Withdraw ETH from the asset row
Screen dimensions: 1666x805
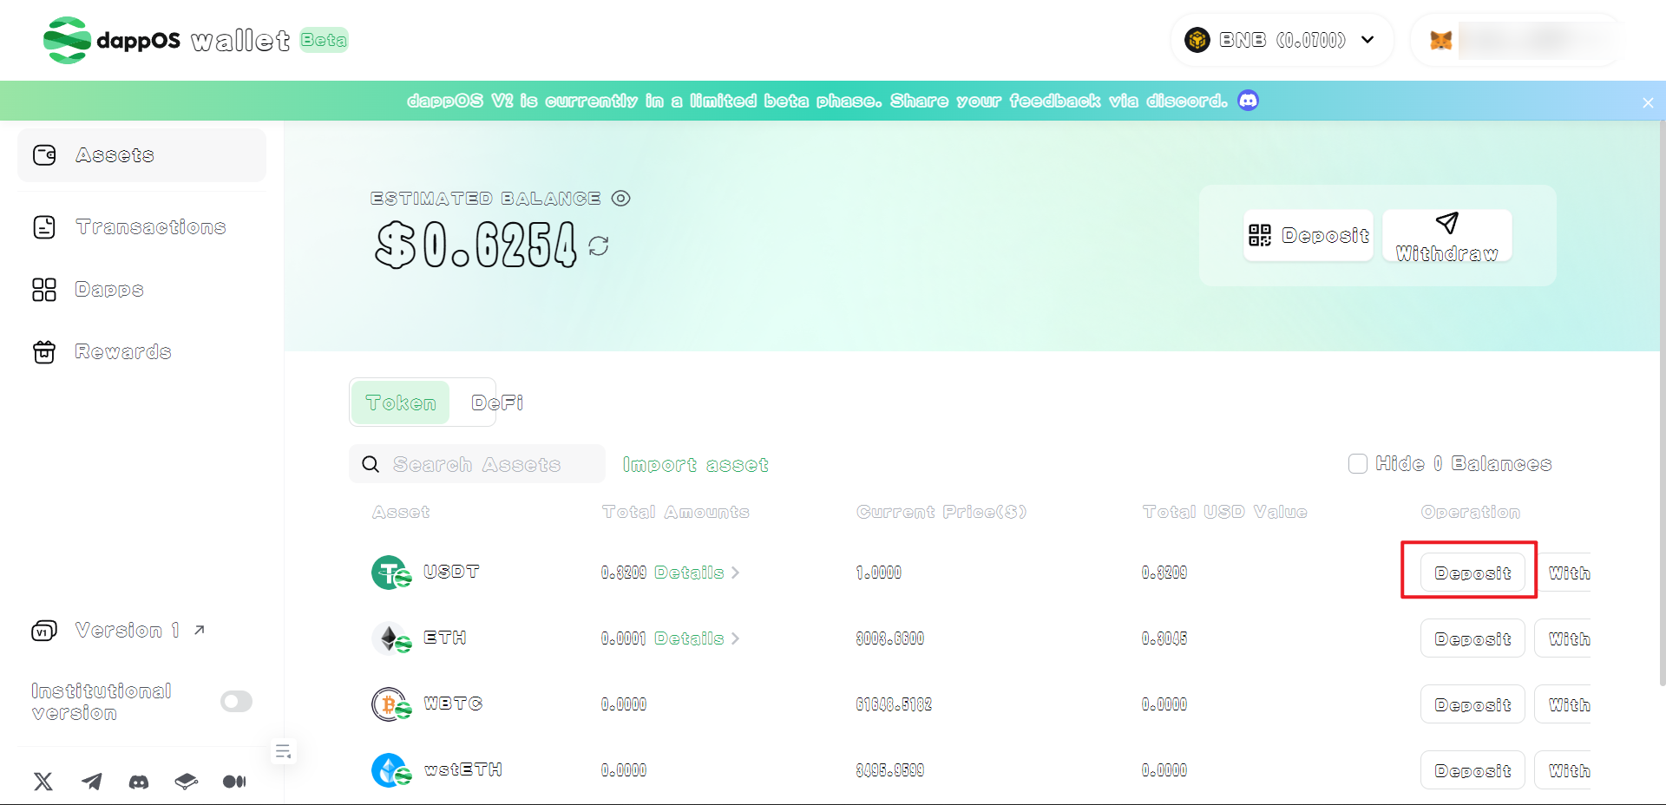[1563, 638]
